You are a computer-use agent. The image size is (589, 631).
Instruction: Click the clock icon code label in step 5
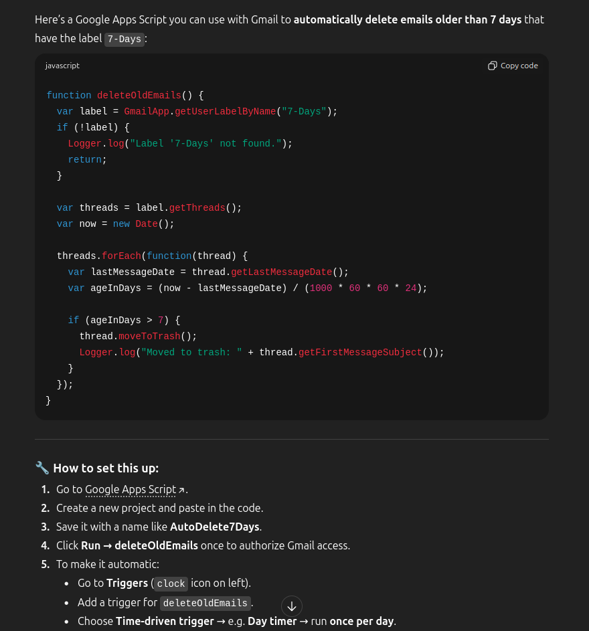click(170, 583)
